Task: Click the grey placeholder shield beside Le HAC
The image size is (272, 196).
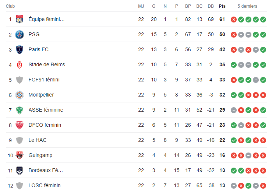Action: (x=20, y=140)
